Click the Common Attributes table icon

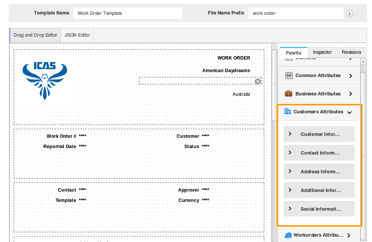click(289, 76)
